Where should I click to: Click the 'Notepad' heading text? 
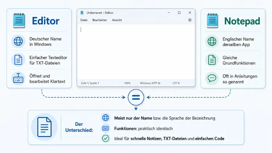tap(242, 21)
